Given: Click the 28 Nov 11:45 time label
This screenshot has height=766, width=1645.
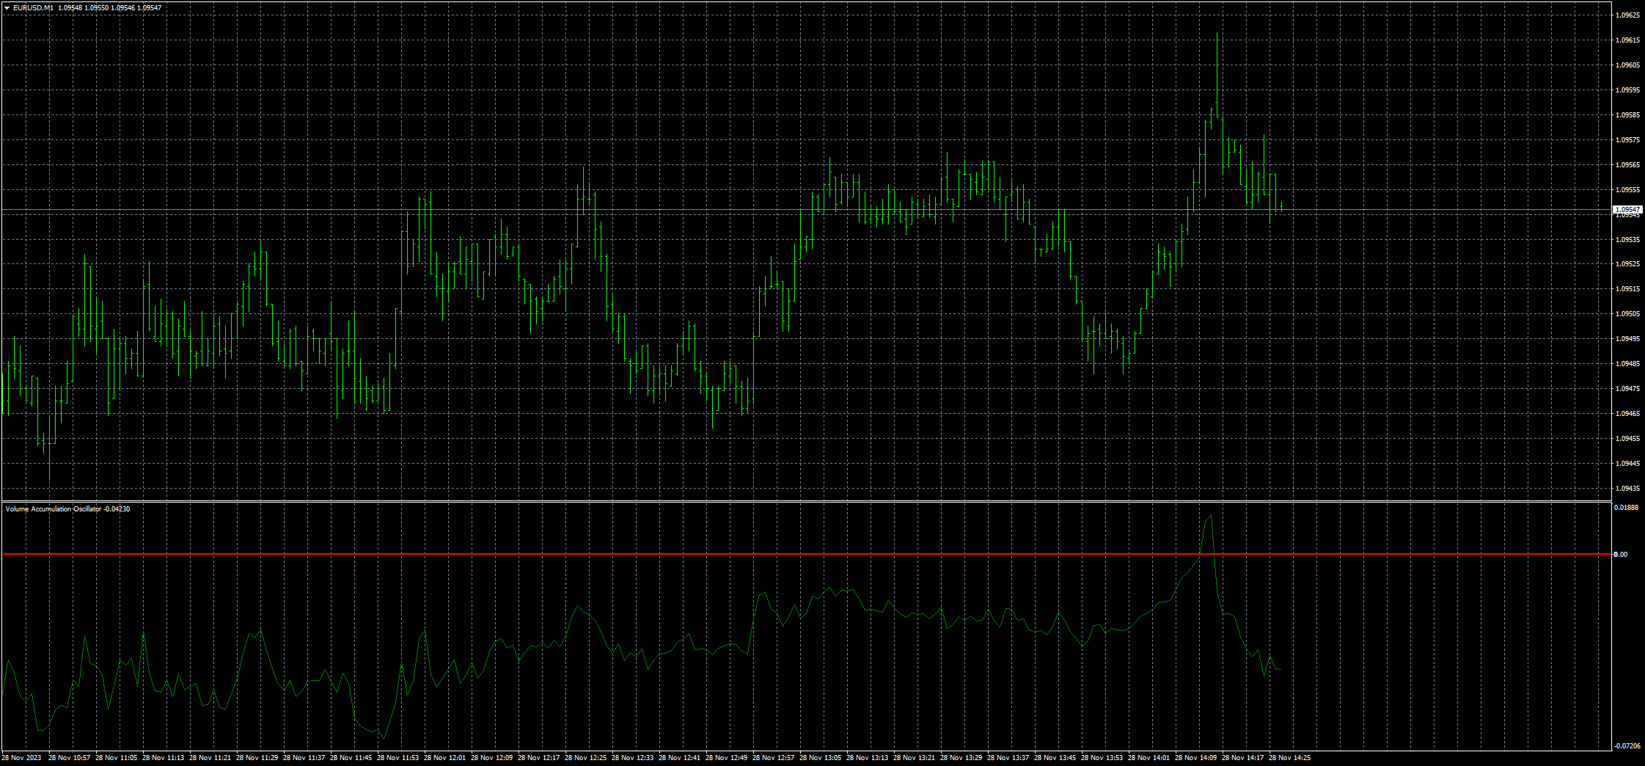Looking at the screenshot, I should 351,757.
